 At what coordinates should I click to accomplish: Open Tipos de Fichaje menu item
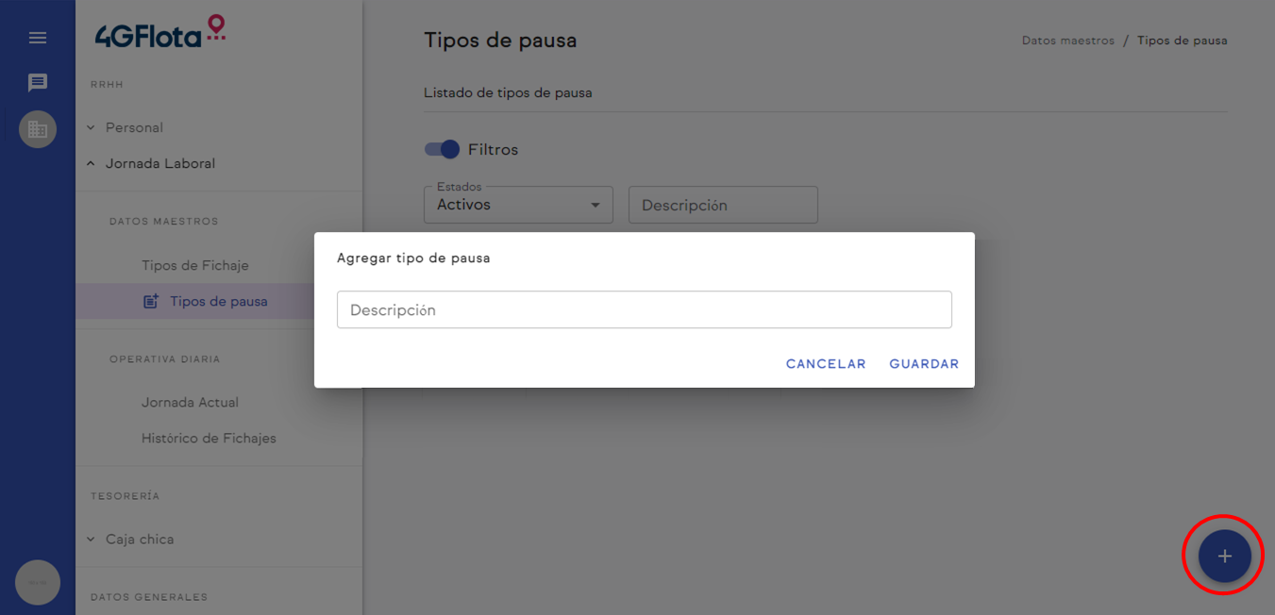[x=195, y=265]
